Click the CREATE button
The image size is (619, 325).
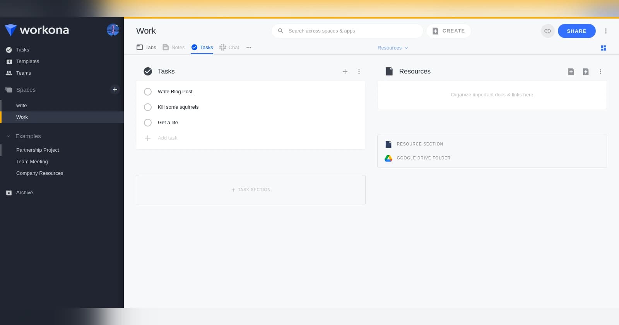pyautogui.click(x=449, y=31)
